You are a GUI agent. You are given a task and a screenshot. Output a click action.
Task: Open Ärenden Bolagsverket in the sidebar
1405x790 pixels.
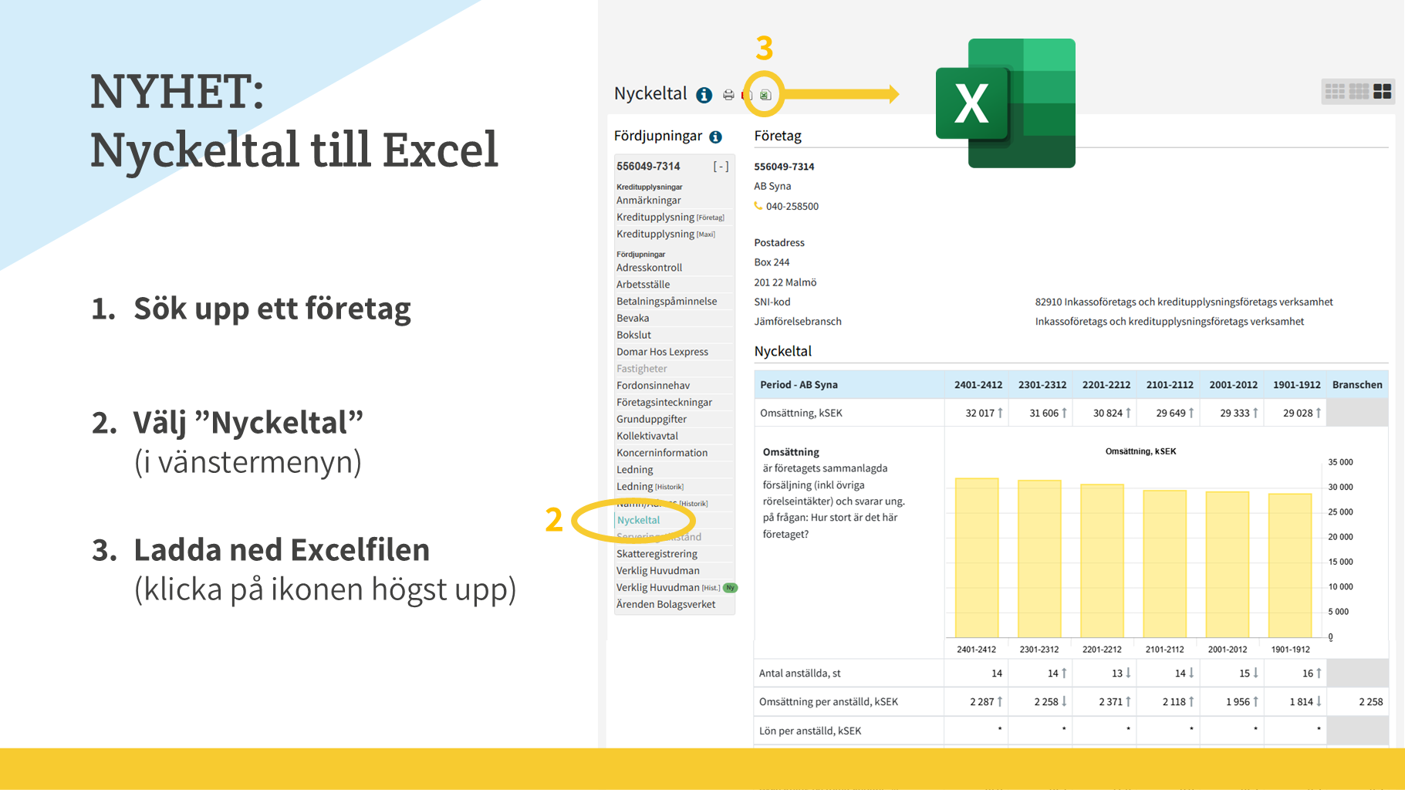pyautogui.click(x=665, y=604)
